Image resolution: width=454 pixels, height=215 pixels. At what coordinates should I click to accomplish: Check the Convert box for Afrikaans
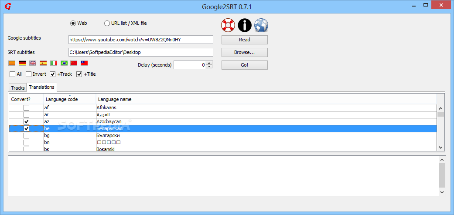(26, 107)
